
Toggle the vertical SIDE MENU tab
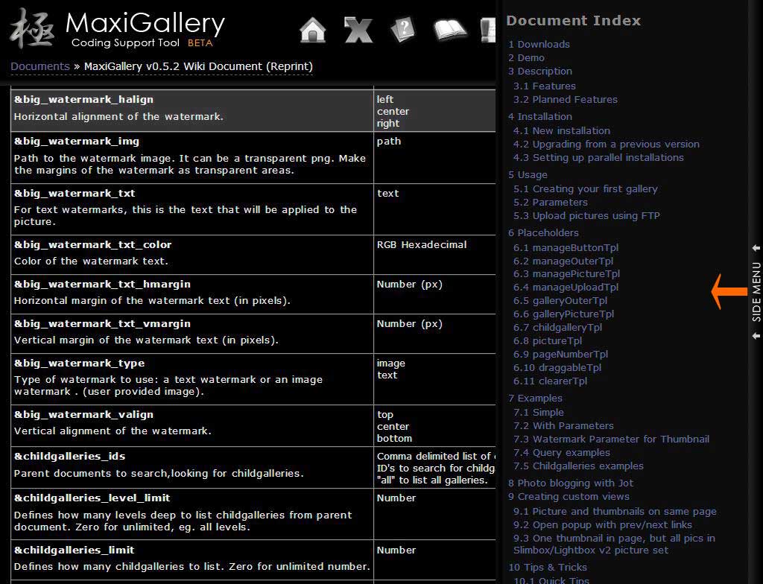point(756,291)
